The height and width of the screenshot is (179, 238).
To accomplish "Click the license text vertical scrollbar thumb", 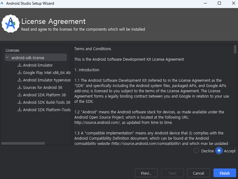I will point(235,49).
